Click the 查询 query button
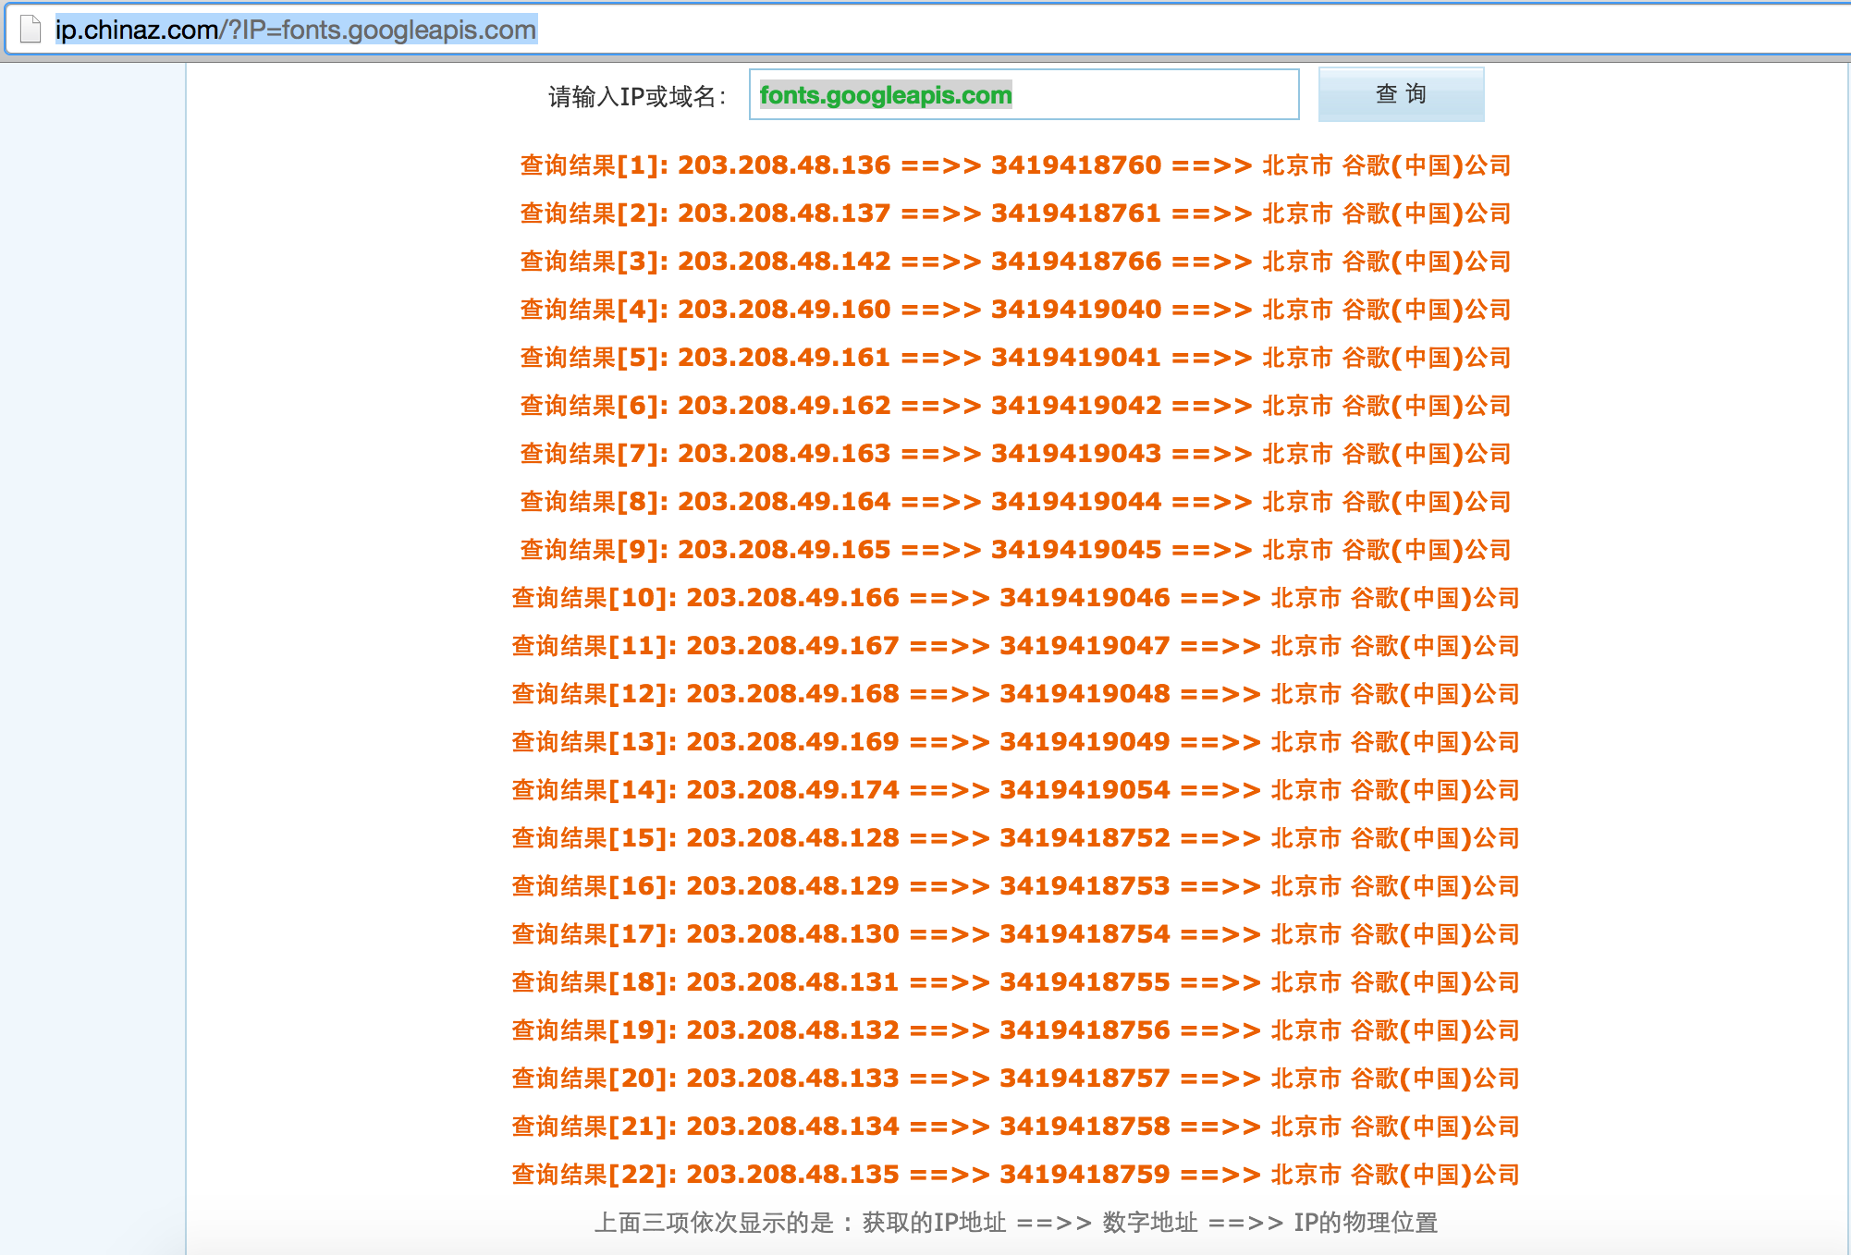 1401,94
